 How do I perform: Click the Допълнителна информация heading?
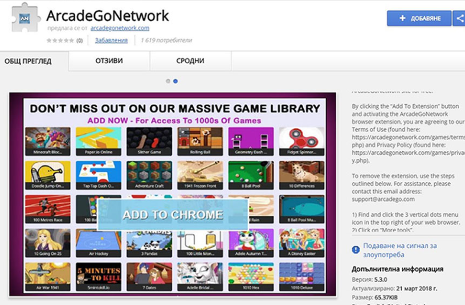(397, 269)
